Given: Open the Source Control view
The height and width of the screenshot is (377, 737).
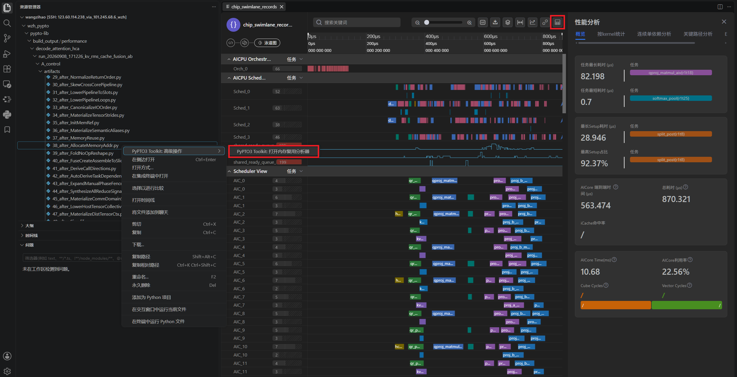Looking at the screenshot, I should click(7, 38).
